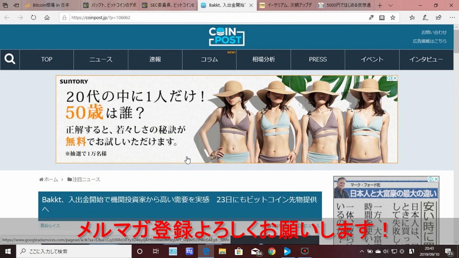This screenshot has height=258, width=459.
Task: Open Chrome from the Windows taskbar
Action: point(271,251)
